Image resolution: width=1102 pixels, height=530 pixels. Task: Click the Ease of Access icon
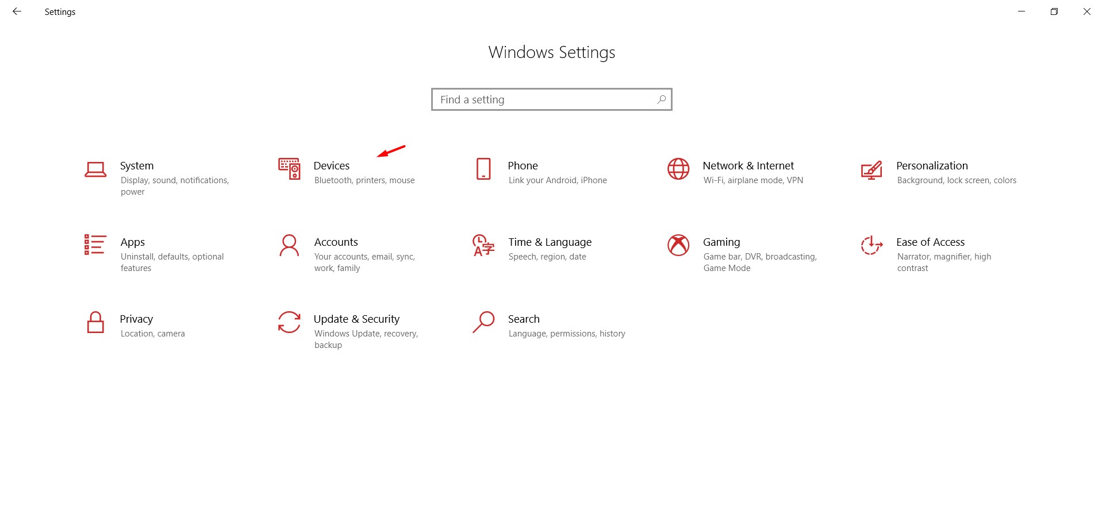(x=871, y=246)
